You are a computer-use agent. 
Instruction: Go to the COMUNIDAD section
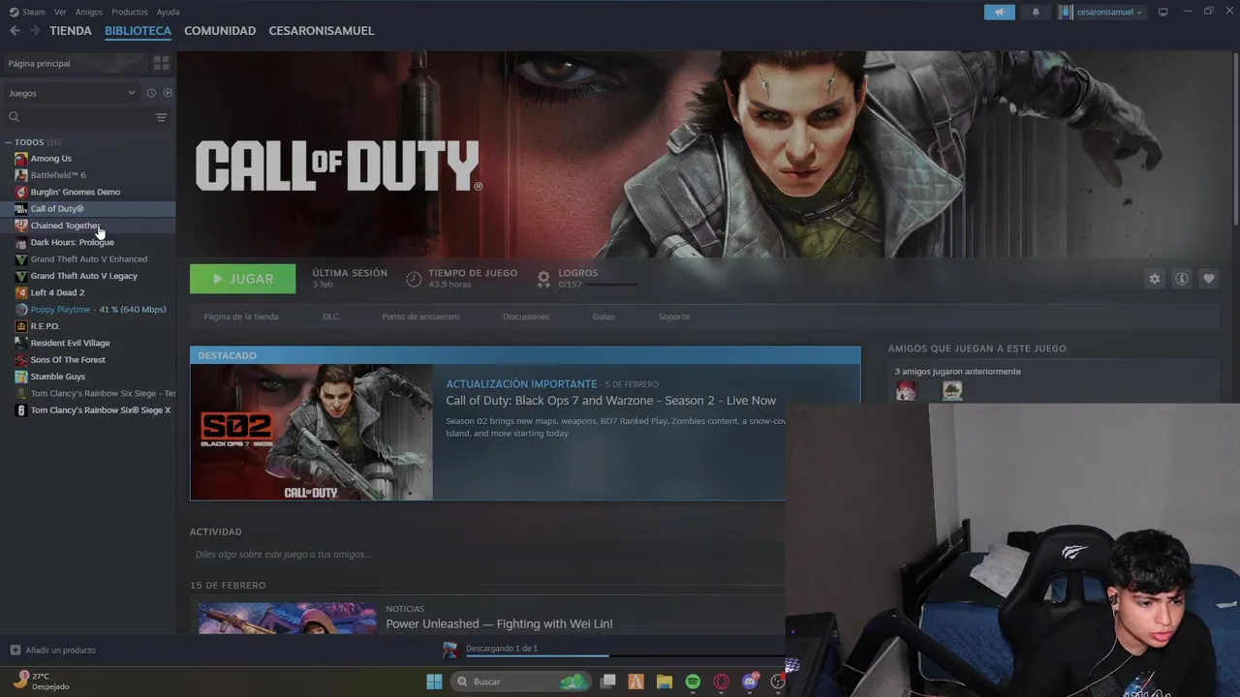point(220,31)
